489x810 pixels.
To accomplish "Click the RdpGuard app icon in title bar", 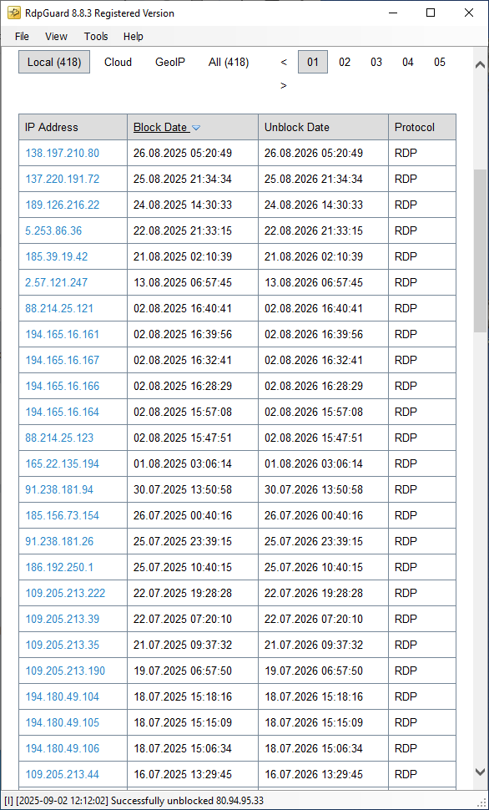I will [13, 13].
